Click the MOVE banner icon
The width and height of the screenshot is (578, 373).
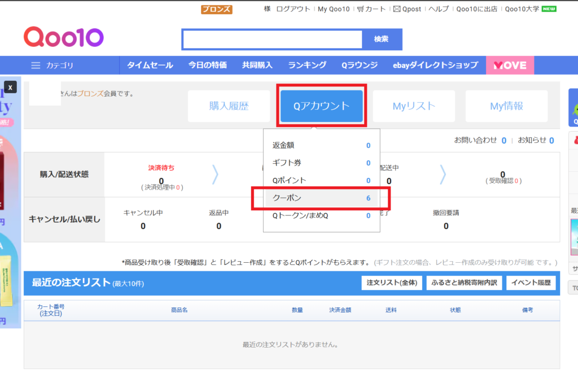[510, 65]
